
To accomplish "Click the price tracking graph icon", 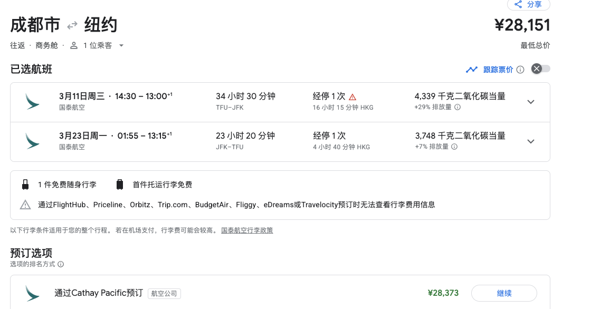I will click(472, 70).
